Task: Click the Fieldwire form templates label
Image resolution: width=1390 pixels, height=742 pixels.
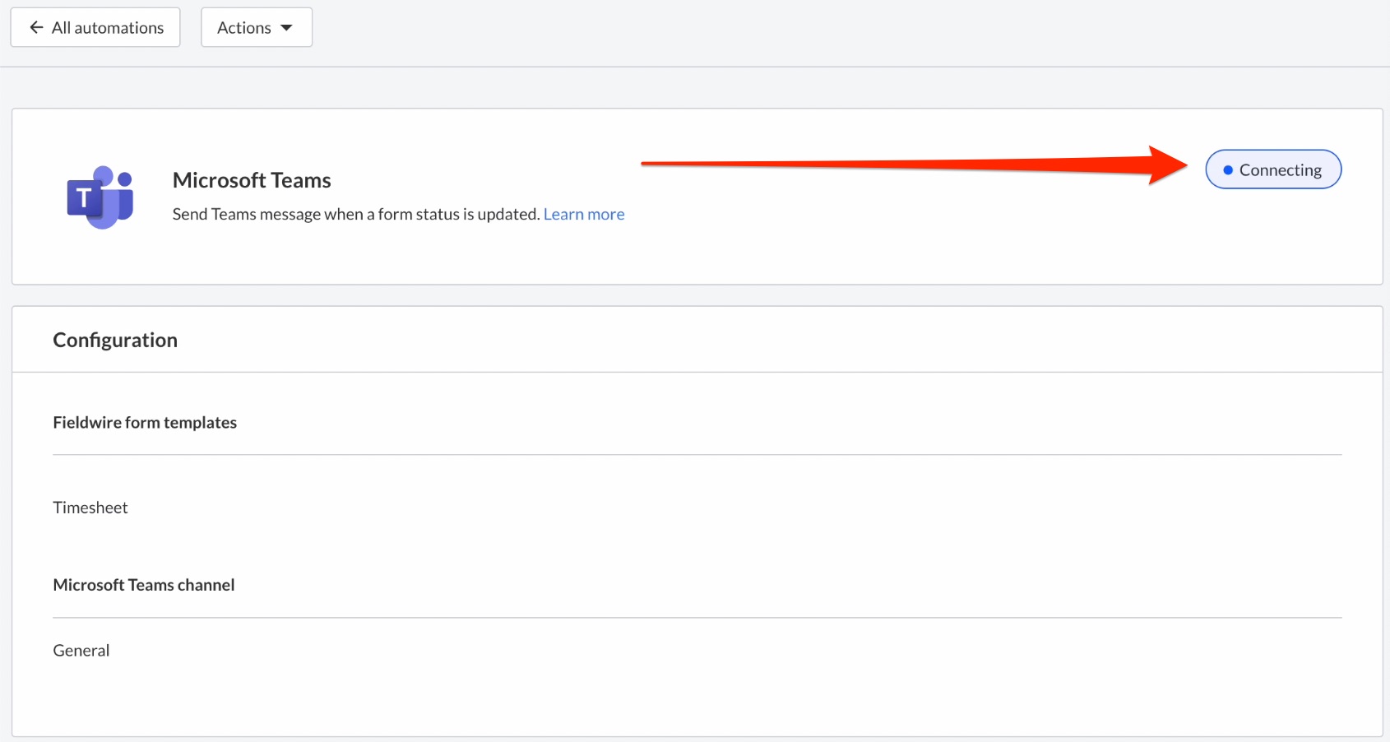Action: (x=145, y=422)
